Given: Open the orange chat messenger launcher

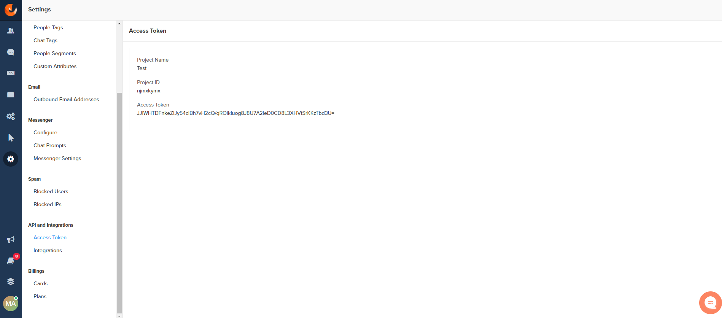Looking at the screenshot, I should tap(710, 303).
